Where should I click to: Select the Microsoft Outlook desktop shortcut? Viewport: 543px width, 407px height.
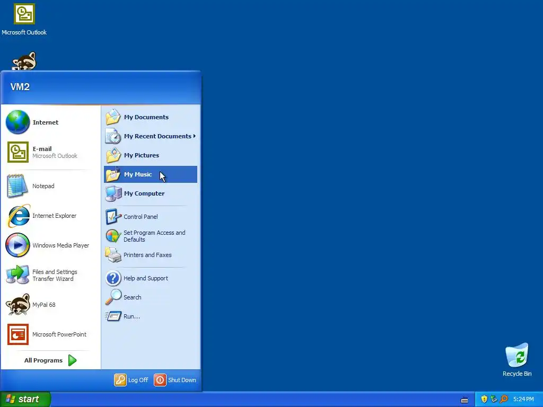pyautogui.click(x=24, y=20)
